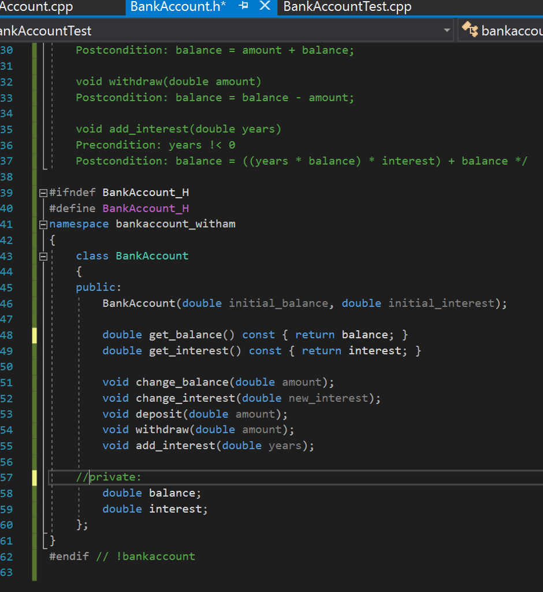Image resolution: width=543 pixels, height=592 pixels.
Task: Click line number 48 in the gutter
Action: click(7, 335)
